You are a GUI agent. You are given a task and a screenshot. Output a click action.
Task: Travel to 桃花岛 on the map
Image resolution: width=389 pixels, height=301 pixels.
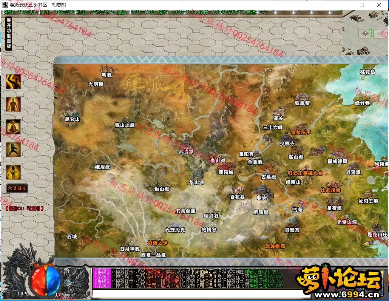tap(368, 72)
